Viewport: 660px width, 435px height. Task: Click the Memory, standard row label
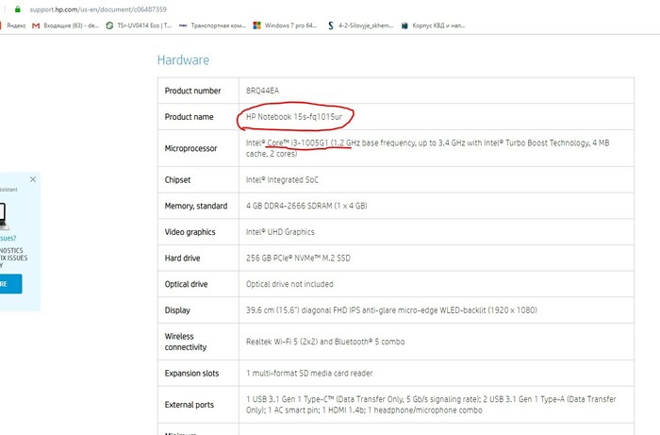(x=195, y=206)
